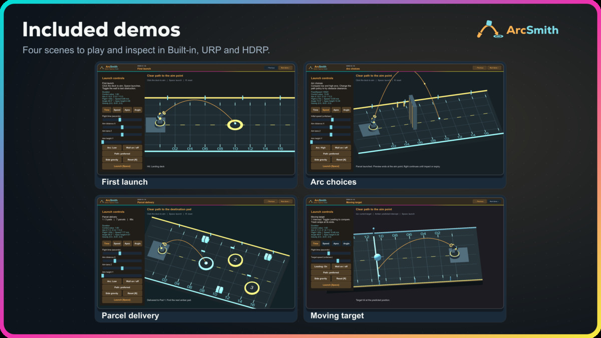
Task: Click Aim lane Z slider in Arc choices demo
Action: pyautogui.click(x=331, y=135)
